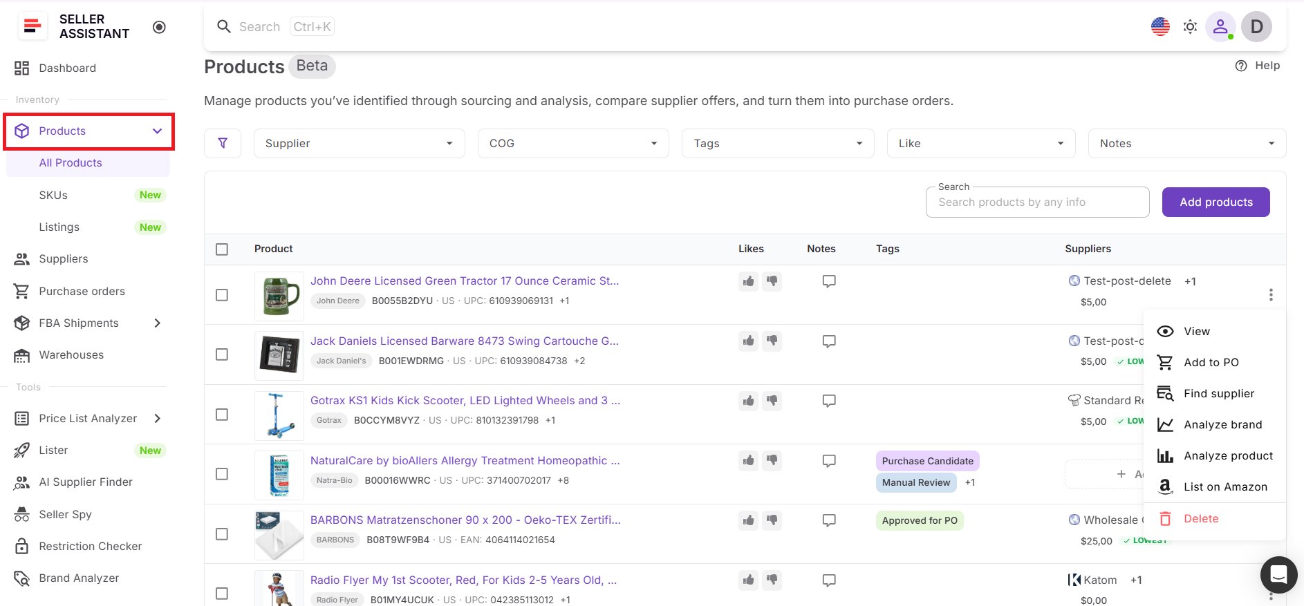
Task: Select Analyze brand from the context menu
Action: tap(1215, 424)
